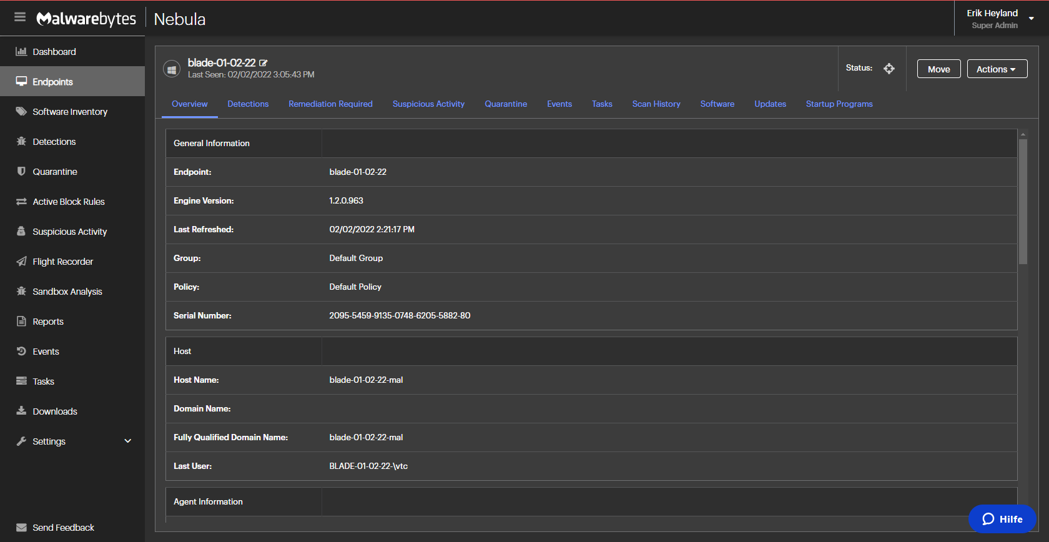The height and width of the screenshot is (542, 1049).
Task: Open Flight Recorder page
Action: (x=62, y=262)
